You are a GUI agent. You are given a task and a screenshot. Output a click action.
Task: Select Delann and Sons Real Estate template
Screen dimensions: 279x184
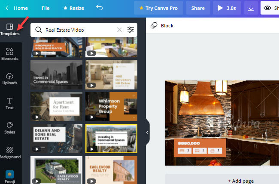[x=56, y=139]
